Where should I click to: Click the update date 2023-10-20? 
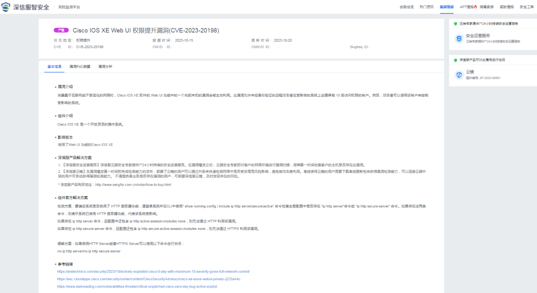coord(283,40)
